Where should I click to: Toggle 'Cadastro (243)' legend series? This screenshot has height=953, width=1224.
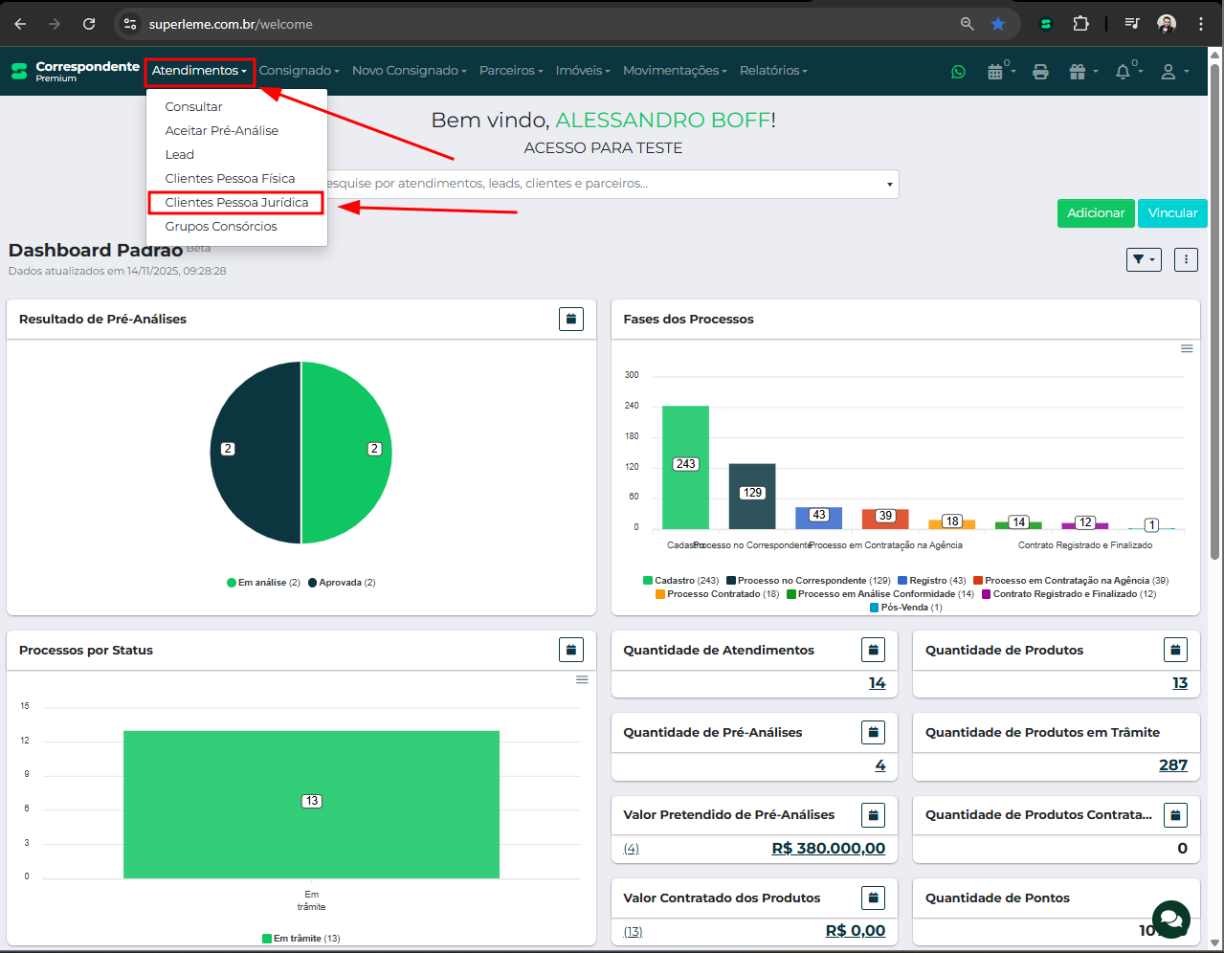tap(681, 581)
